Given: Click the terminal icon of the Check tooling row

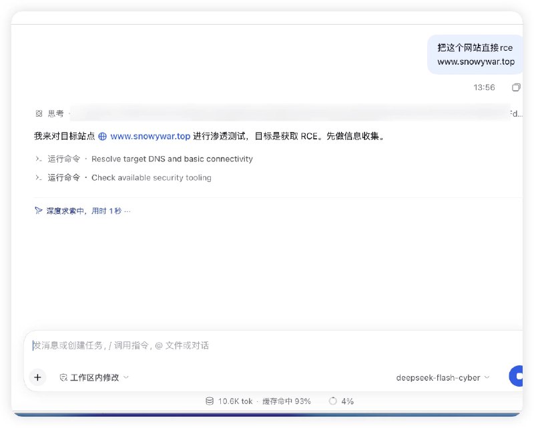Looking at the screenshot, I should coord(39,177).
